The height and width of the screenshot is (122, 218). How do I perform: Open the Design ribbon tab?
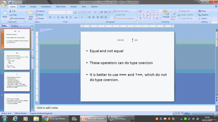tap(33, 6)
